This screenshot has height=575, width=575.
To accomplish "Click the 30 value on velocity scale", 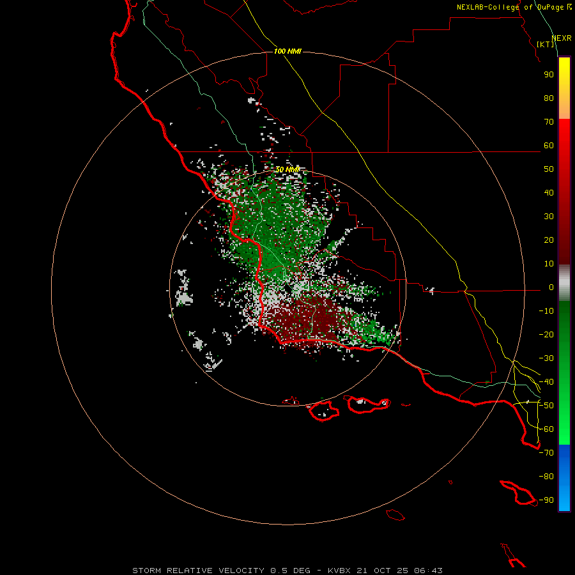I will [549, 217].
